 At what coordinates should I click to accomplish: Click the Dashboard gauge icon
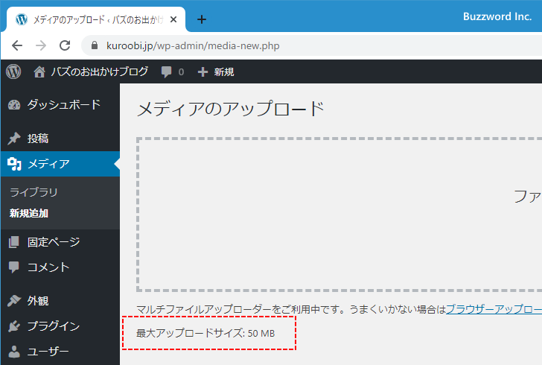[x=14, y=105]
